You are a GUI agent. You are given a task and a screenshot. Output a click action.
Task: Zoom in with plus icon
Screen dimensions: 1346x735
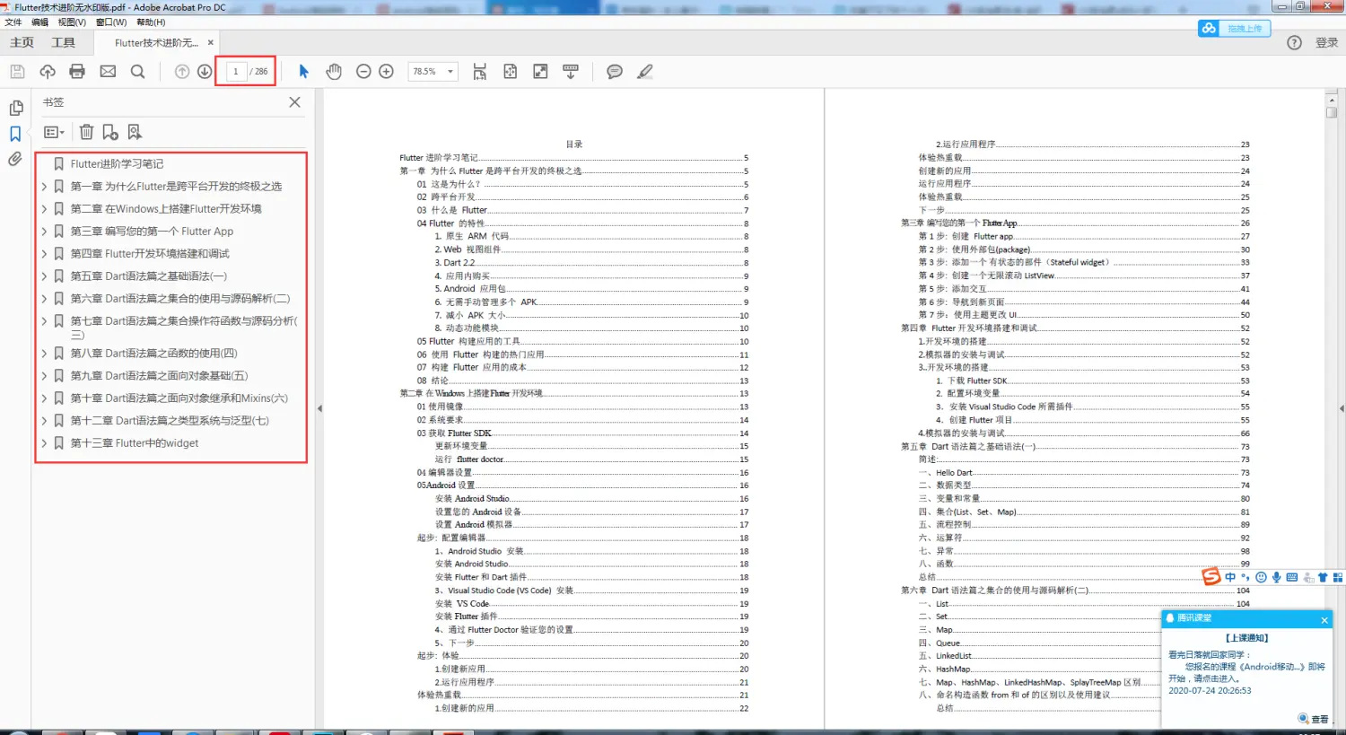pyautogui.click(x=386, y=72)
